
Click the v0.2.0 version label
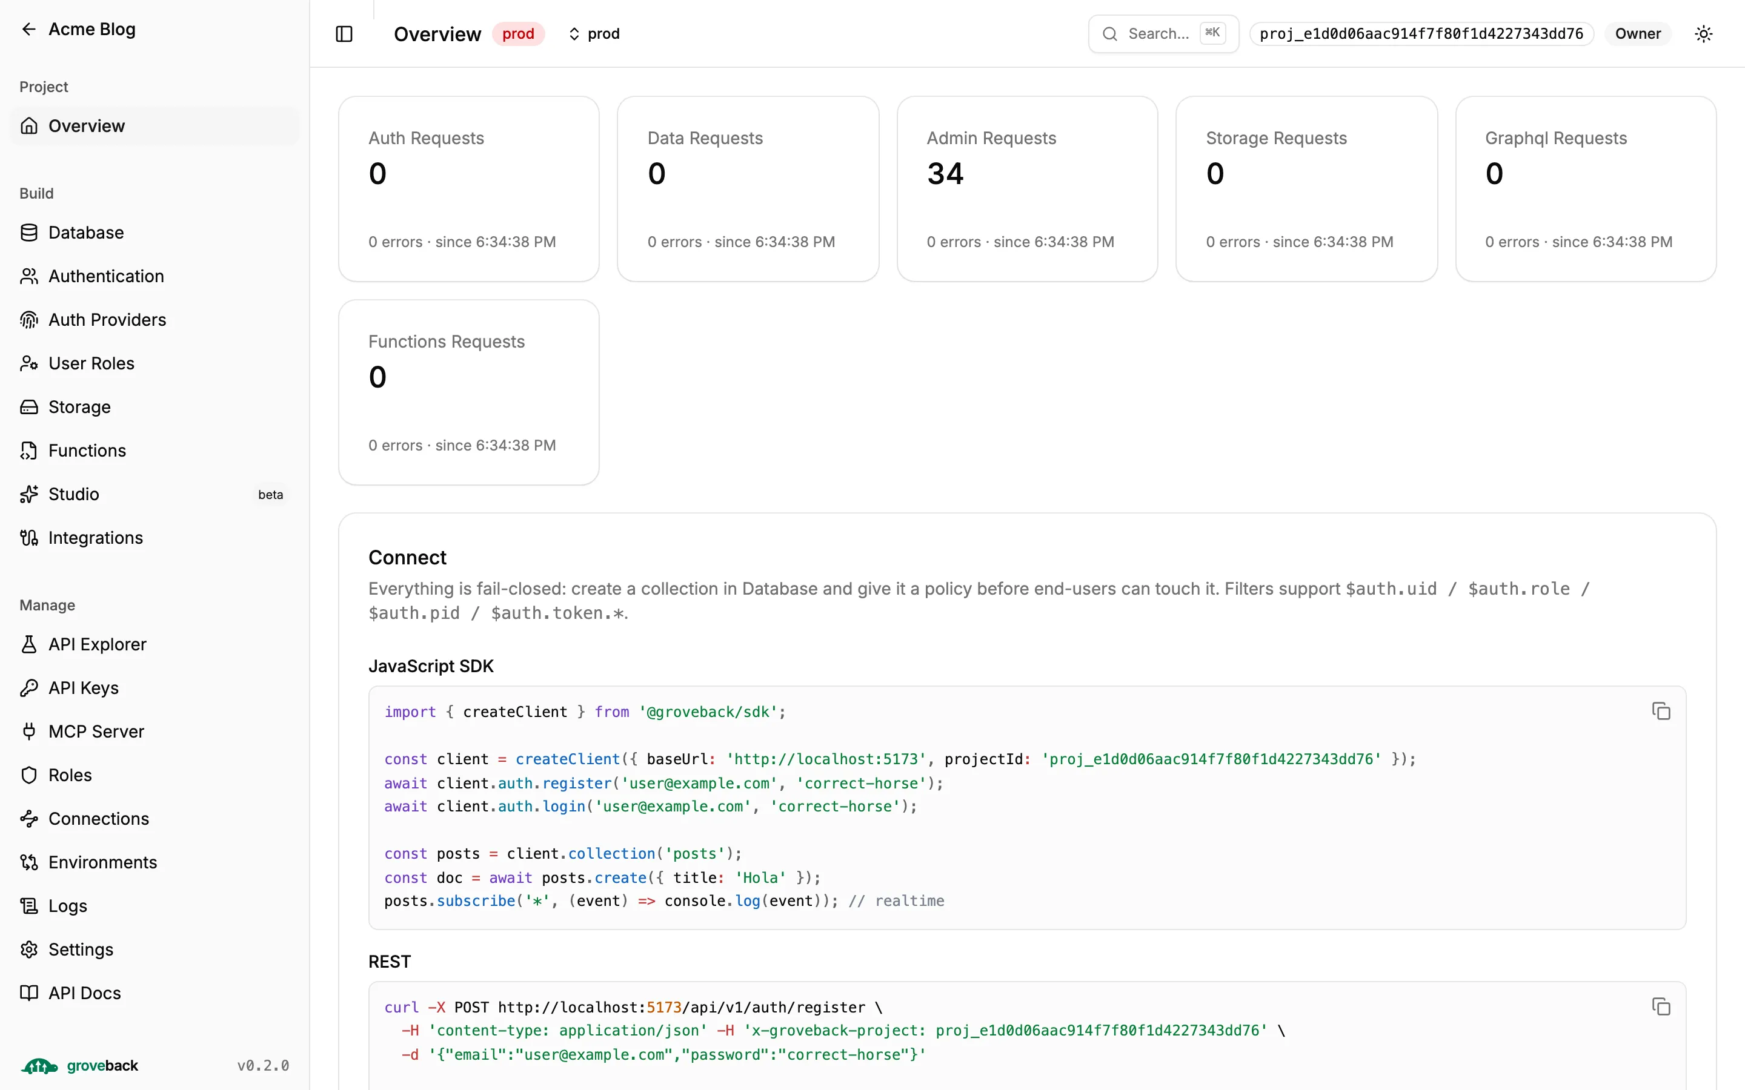tap(263, 1066)
